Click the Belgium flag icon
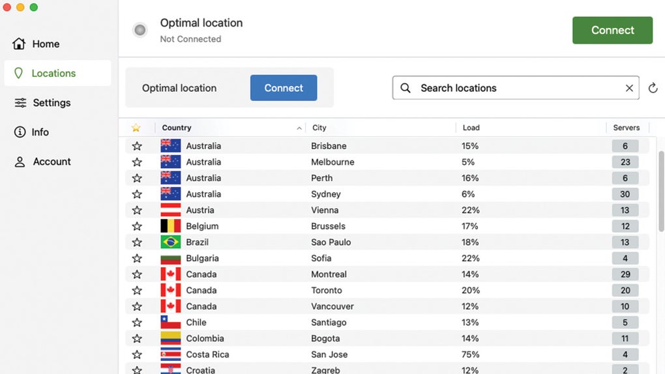The image size is (665, 374). pyautogui.click(x=171, y=226)
